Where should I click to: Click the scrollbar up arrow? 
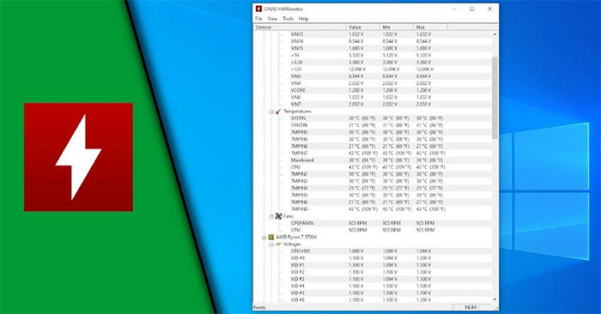click(495, 34)
